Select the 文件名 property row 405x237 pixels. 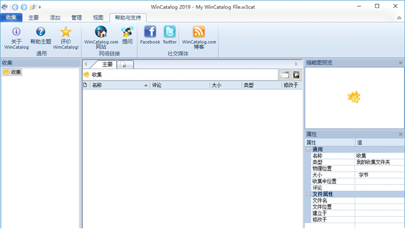click(x=358, y=201)
